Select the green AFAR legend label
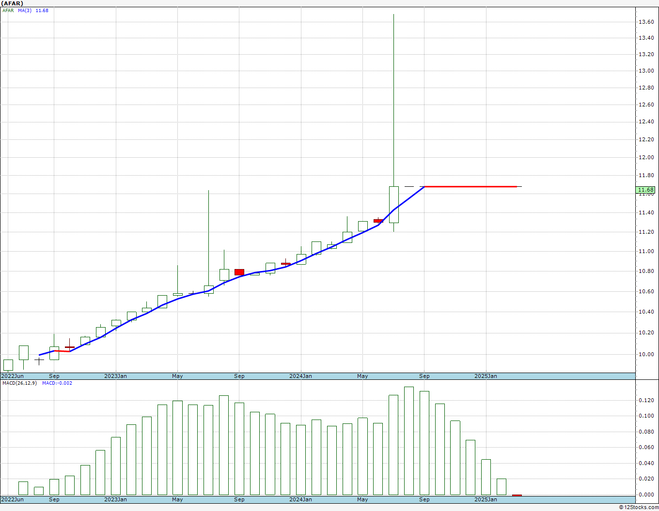Image resolution: width=659 pixels, height=511 pixels. point(8,10)
